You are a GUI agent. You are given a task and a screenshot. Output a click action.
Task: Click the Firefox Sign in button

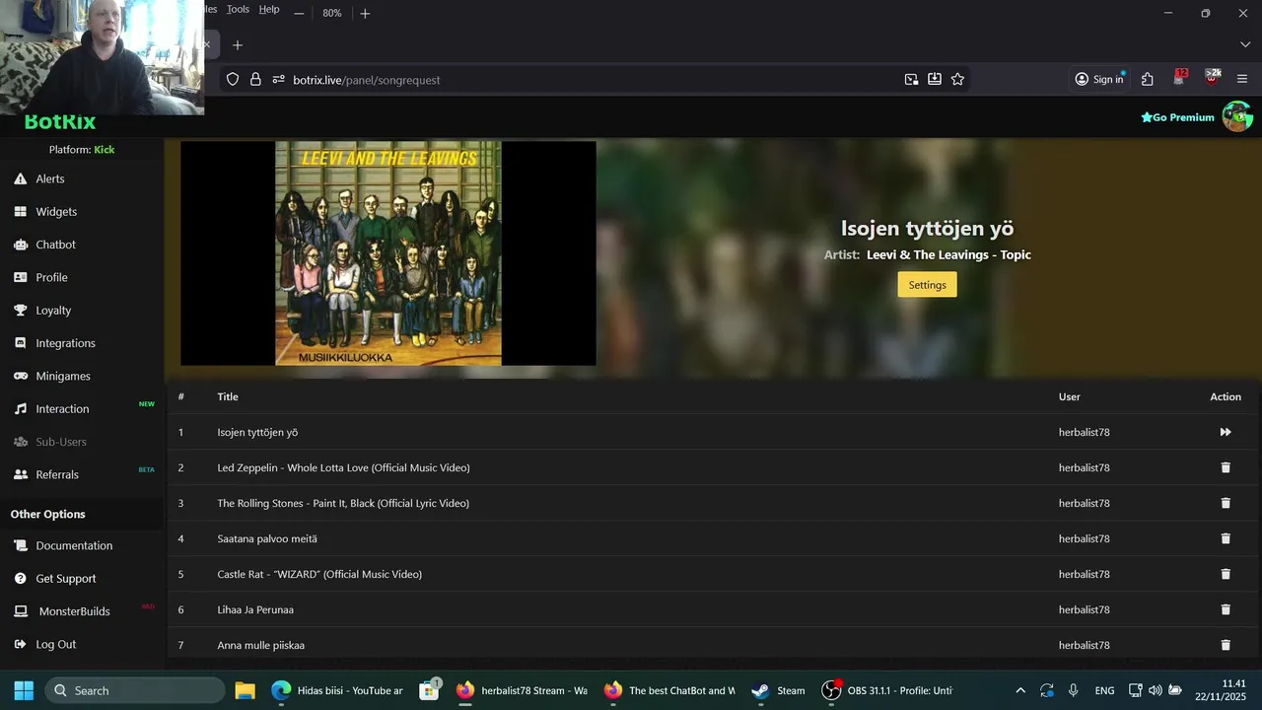tap(1099, 79)
